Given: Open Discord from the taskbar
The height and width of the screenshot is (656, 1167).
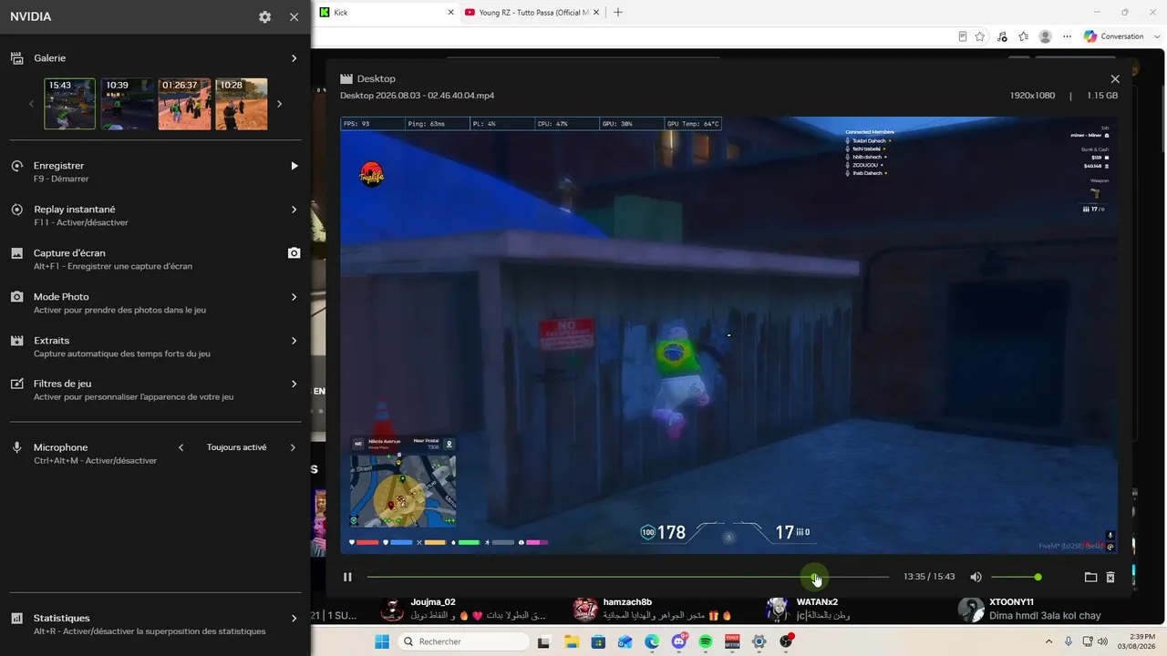Looking at the screenshot, I should coord(678,641).
